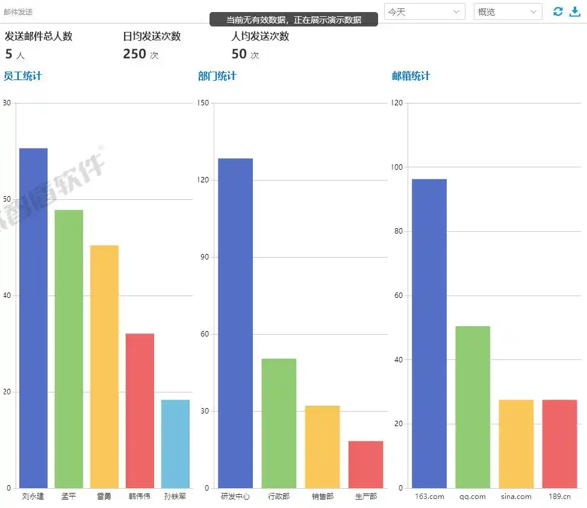
Task: Click the 163.com mailbox bar
Action: [429, 333]
